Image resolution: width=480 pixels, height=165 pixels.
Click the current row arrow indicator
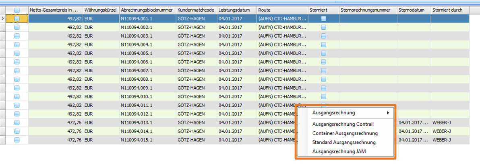coord(3,18)
